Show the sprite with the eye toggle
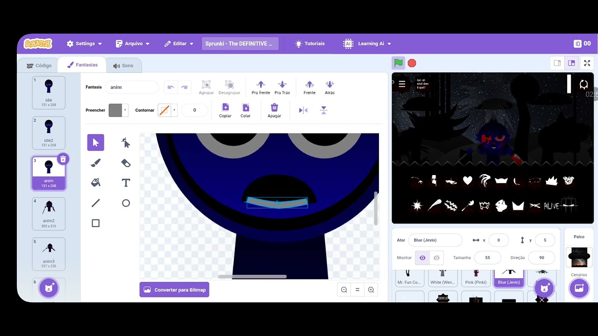Screen dimensions: 598x336 click(422, 258)
